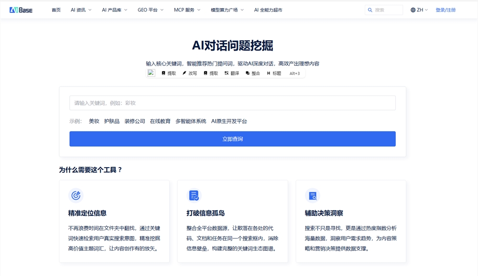Screen dimensions: 478x276
Task: Select the 装修公司 example keyword
Action: pyautogui.click(x=135, y=121)
